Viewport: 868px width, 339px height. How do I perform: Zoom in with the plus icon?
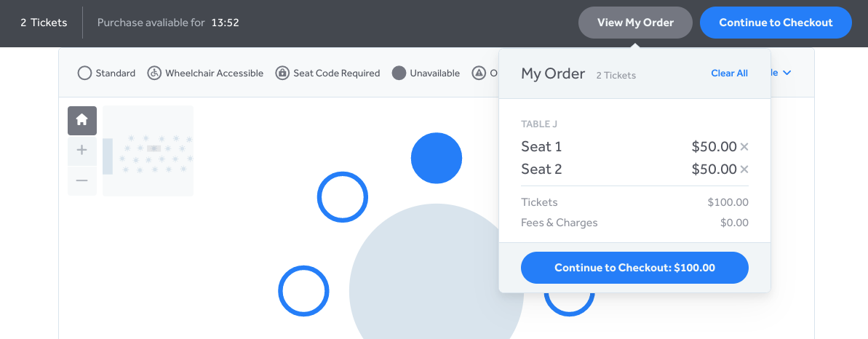pyautogui.click(x=82, y=150)
